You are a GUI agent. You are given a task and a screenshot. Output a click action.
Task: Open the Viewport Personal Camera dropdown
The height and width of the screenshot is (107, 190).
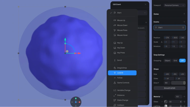click(175, 5)
